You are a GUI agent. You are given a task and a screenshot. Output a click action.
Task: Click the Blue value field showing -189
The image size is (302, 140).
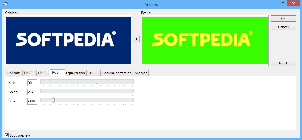click(32, 101)
